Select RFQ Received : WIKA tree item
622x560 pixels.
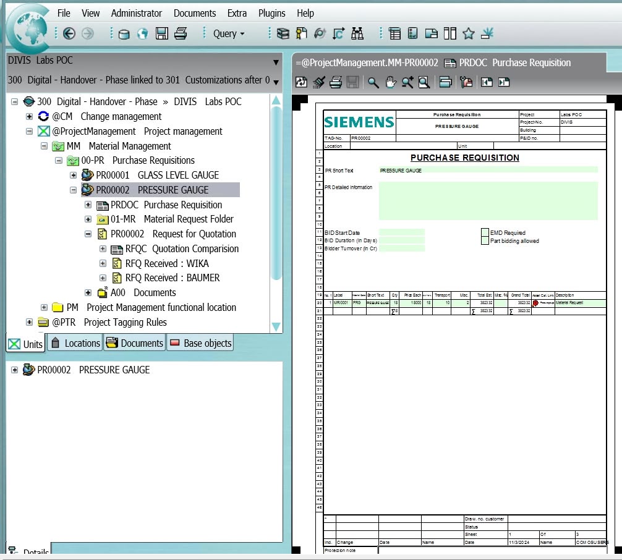pos(167,263)
